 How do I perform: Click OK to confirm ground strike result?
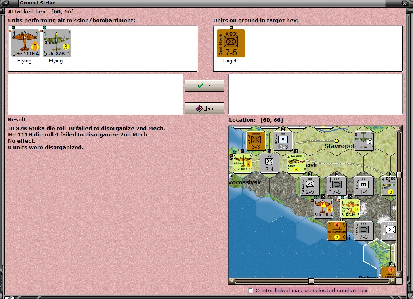pyautogui.click(x=205, y=86)
